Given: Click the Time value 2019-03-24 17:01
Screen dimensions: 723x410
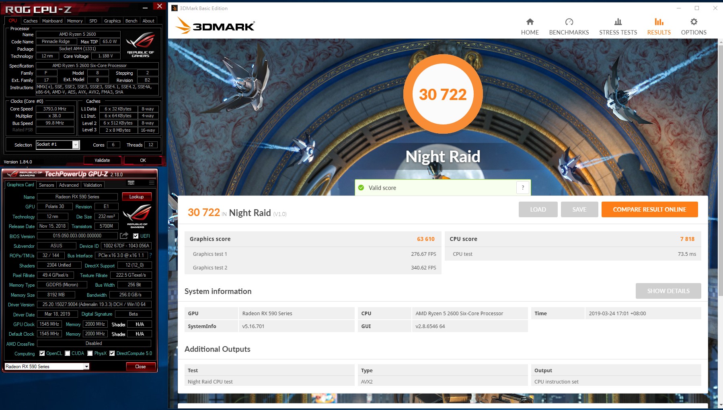Looking at the screenshot, I should (617, 313).
